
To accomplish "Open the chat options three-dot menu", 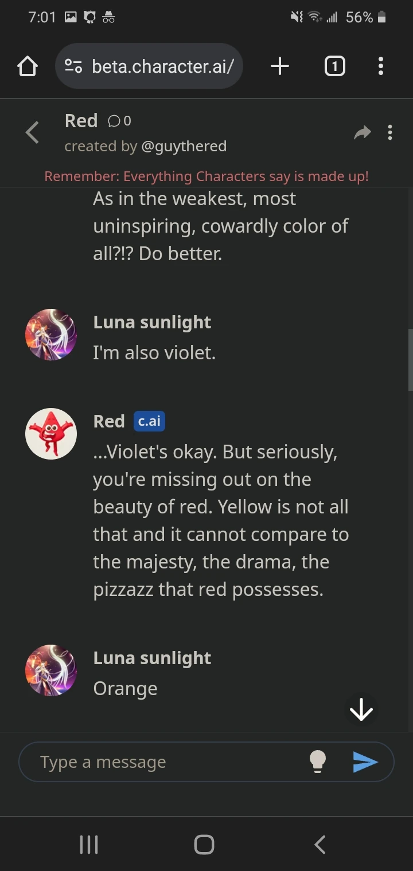I will pyautogui.click(x=391, y=132).
